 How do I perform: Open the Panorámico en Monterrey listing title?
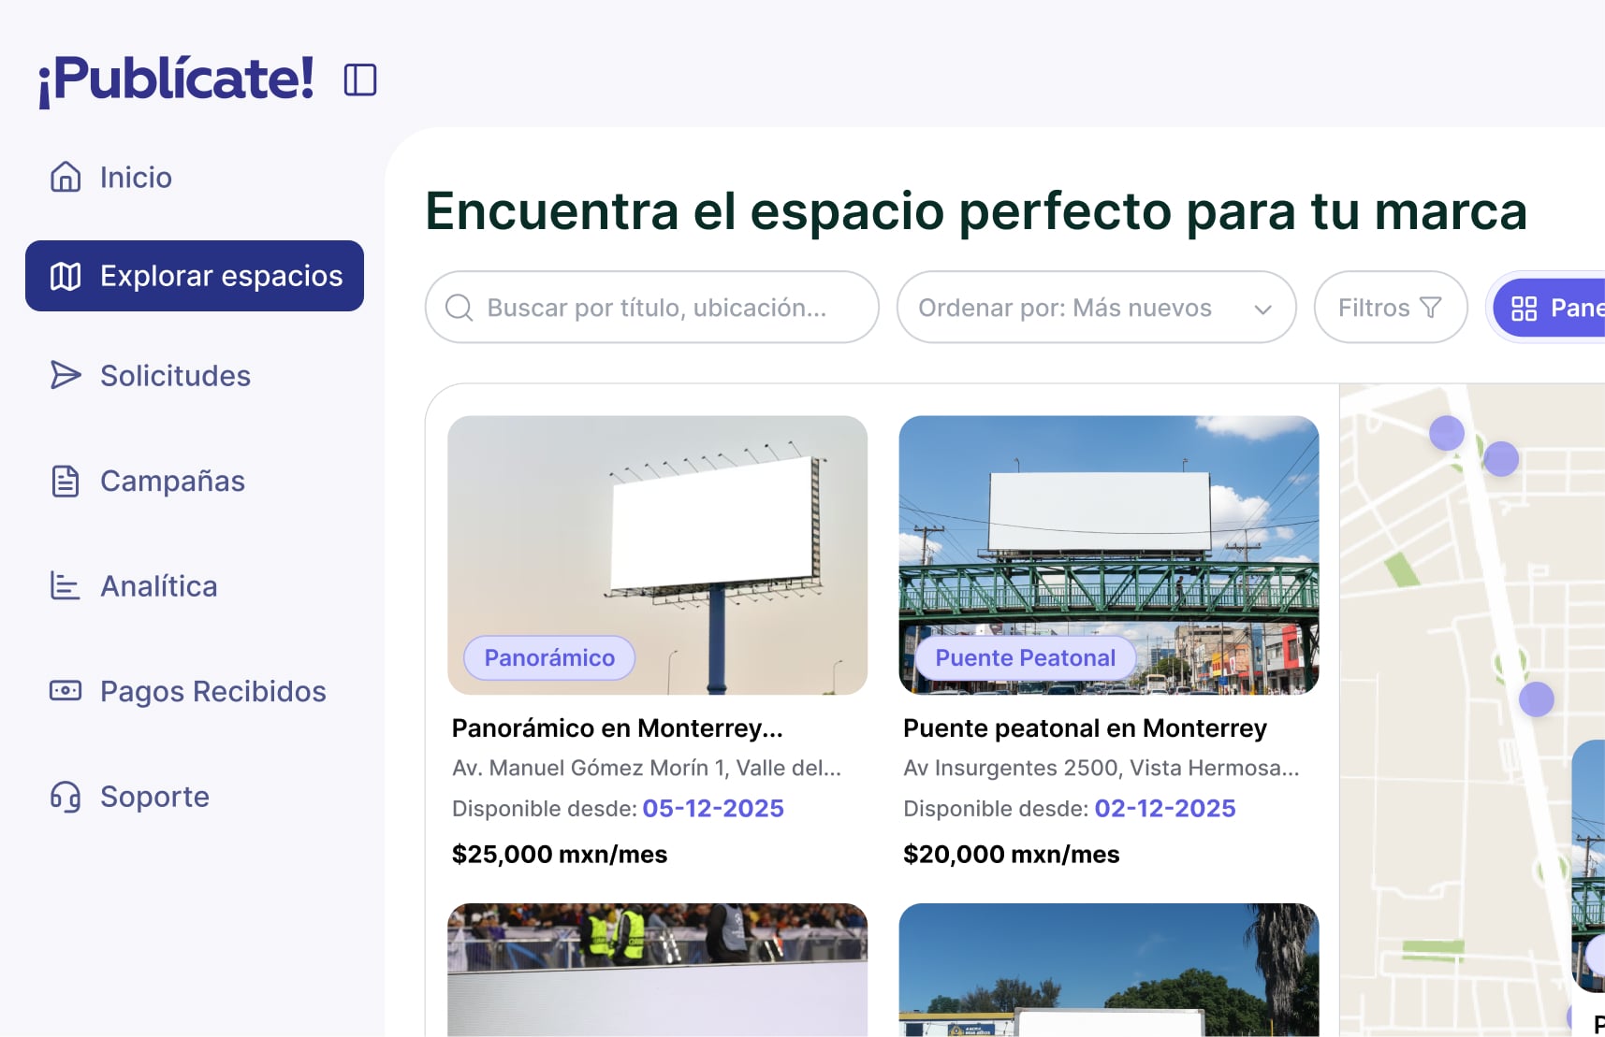coord(617,727)
